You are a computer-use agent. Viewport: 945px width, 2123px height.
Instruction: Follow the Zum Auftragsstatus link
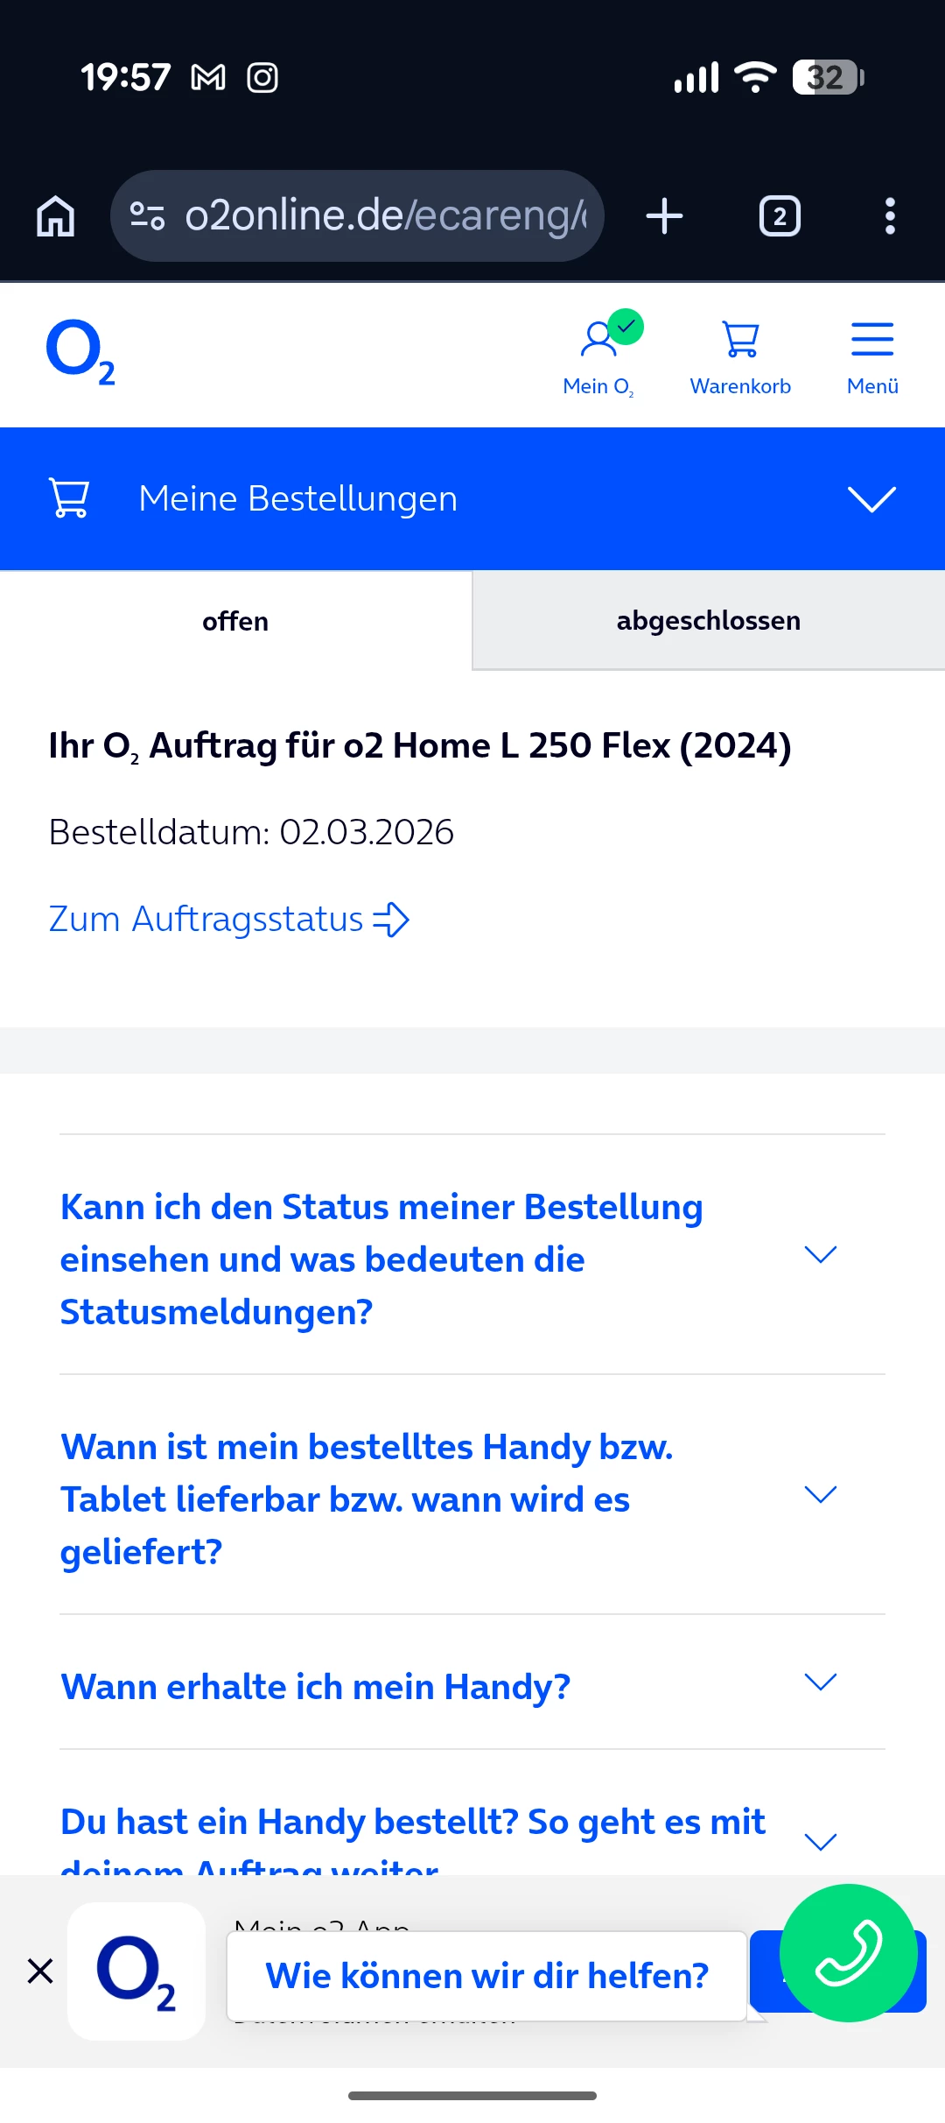[x=228, y=920]
